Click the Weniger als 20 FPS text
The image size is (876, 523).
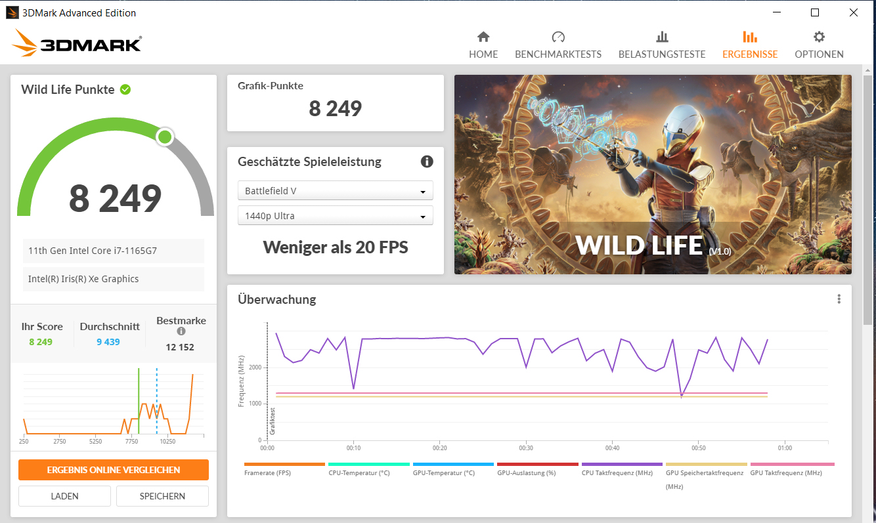[x=336, y=247]
